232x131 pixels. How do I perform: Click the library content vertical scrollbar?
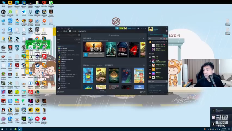[147, 36]
